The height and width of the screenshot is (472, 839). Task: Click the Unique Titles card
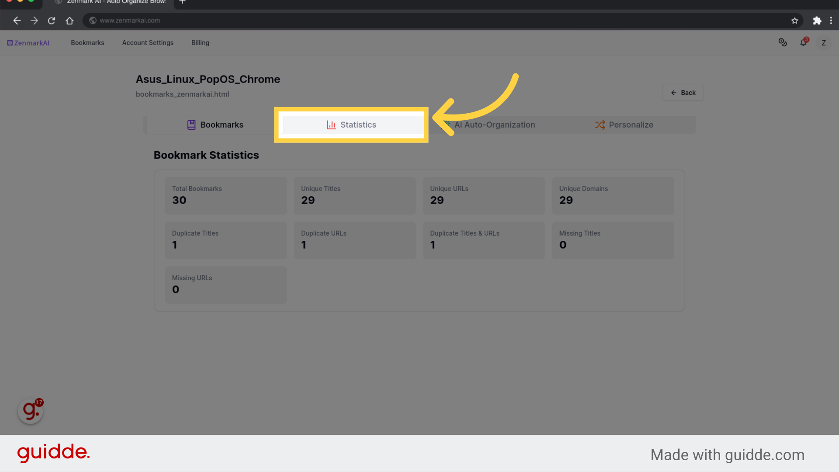[x=355, y=196]
